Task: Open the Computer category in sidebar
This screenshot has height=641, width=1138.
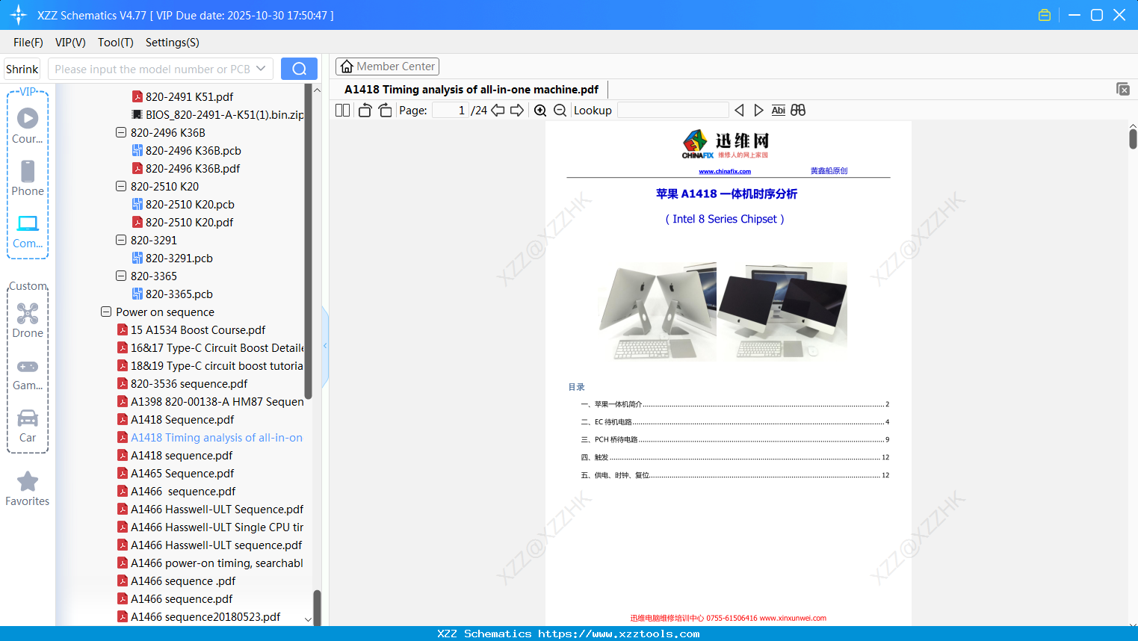Action: (x=28, y=231)
